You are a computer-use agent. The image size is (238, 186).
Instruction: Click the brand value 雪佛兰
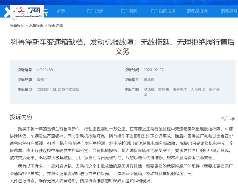pyautogui.click(x=42, y=80)
